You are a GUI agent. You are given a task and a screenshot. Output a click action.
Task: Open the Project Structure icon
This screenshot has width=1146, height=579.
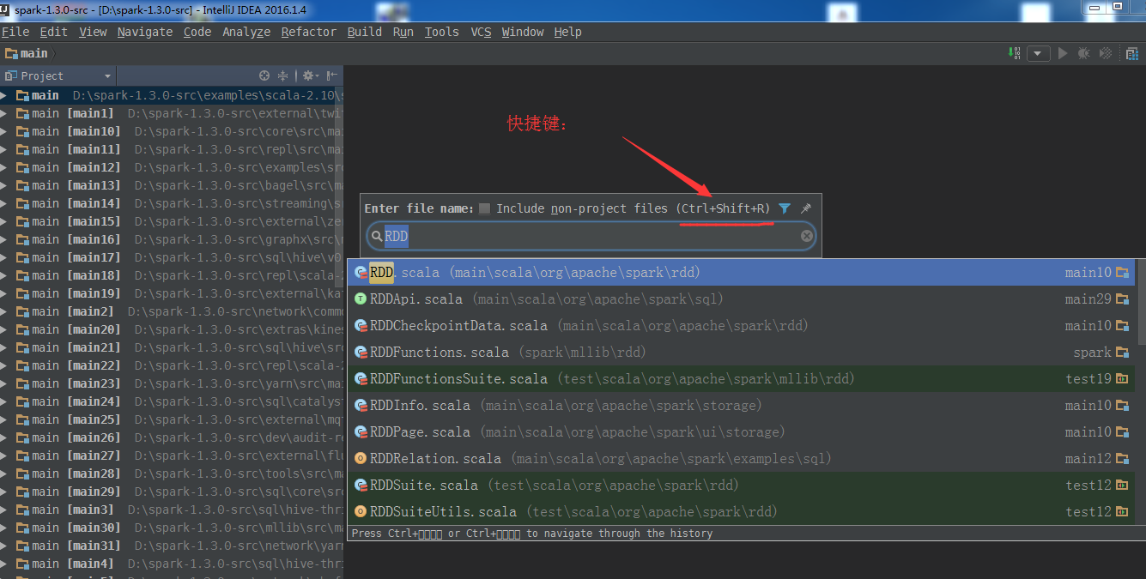(x=1131, y=53)
